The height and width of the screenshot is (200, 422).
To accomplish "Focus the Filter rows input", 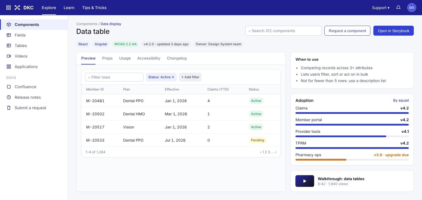I will (x=114, y=77).
